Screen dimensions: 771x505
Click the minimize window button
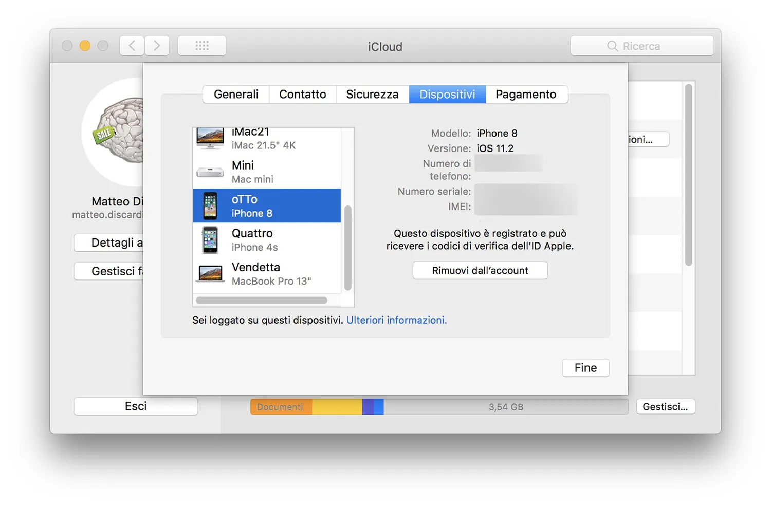point(85,46)
